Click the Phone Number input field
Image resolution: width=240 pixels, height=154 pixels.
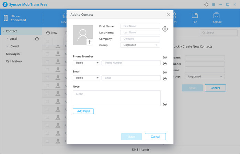[x=131, y=63]
